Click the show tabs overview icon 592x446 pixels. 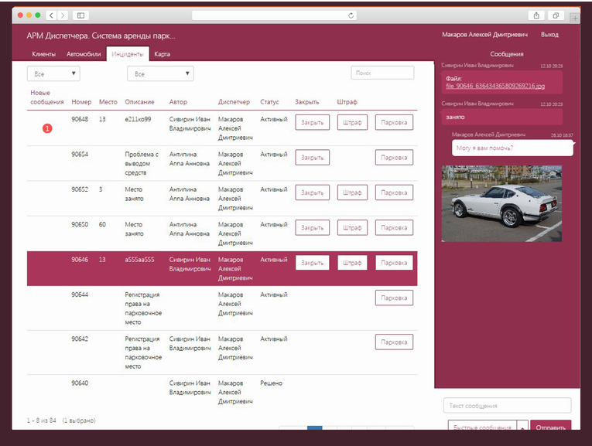556,15
